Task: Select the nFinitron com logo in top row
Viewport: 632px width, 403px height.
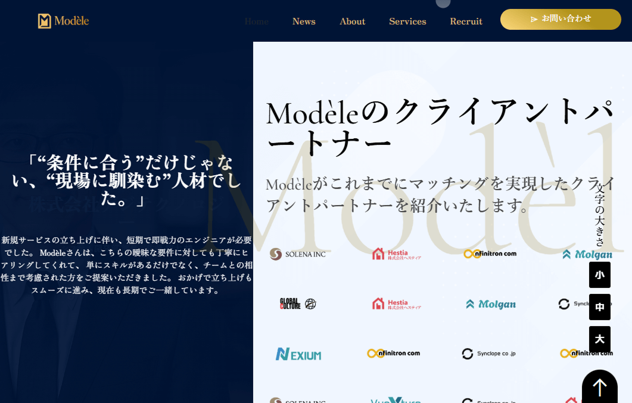Action: 490,254
